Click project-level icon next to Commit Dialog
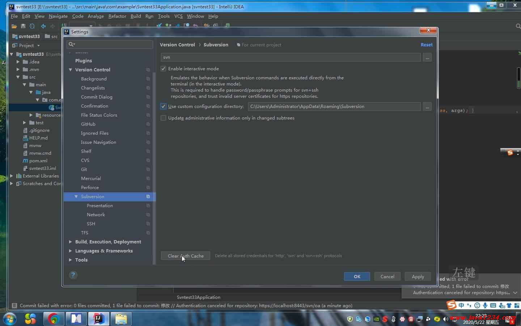Viewport: 521px width, 326px height. point(148,97)
